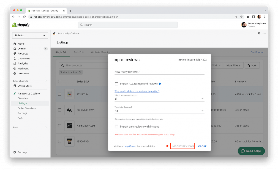Pin the Amazon by Codisto app
278x170 pixels.
click(x=259, y=33)
